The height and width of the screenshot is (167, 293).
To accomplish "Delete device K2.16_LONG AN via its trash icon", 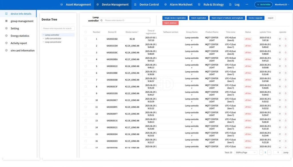I will pos(286,134).
